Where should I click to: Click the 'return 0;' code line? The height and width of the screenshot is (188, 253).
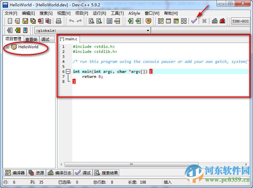coord(93,77)
